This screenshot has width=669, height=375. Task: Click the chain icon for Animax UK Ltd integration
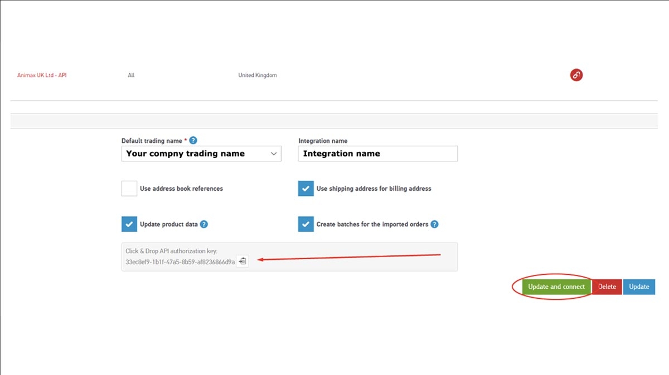pyautogui.click(x=576, y=75)
